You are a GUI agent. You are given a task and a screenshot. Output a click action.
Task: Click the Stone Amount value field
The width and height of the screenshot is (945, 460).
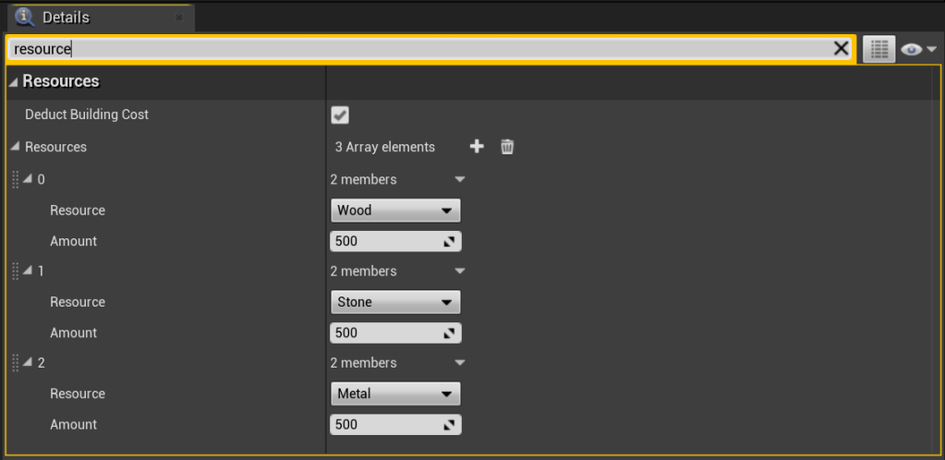395,333
